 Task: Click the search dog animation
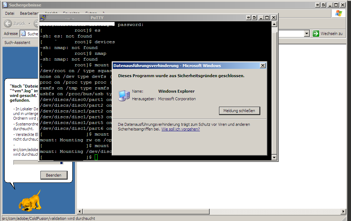pos(30,201)
